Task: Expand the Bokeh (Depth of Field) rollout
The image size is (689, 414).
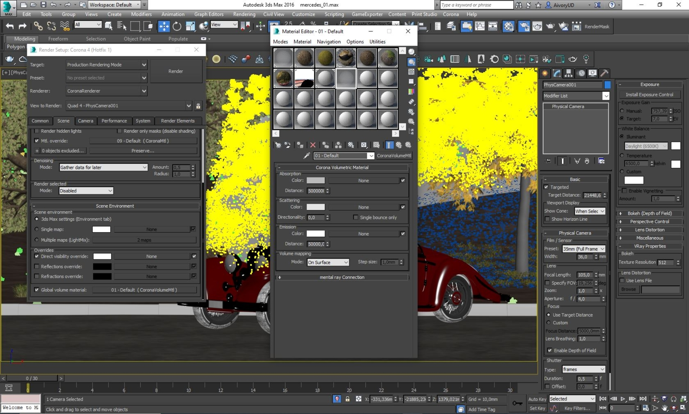Action: coord(649,213)
